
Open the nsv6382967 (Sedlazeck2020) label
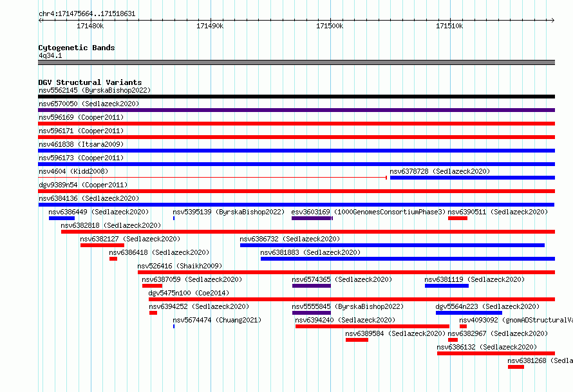pyautogui.click(x=498, y=333)
